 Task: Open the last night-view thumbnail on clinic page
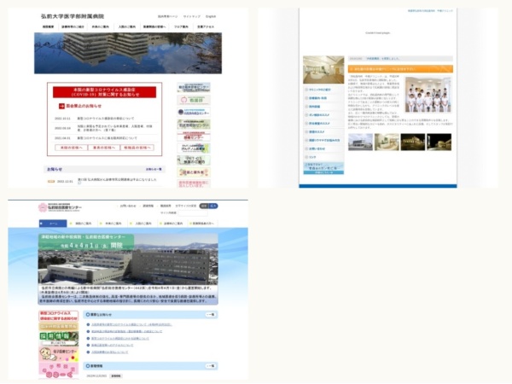tap(439, 142)
